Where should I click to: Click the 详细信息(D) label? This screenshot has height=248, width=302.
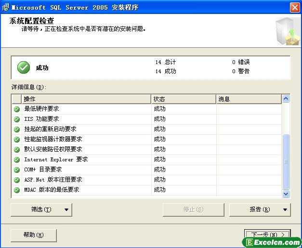tap(29, 87)
